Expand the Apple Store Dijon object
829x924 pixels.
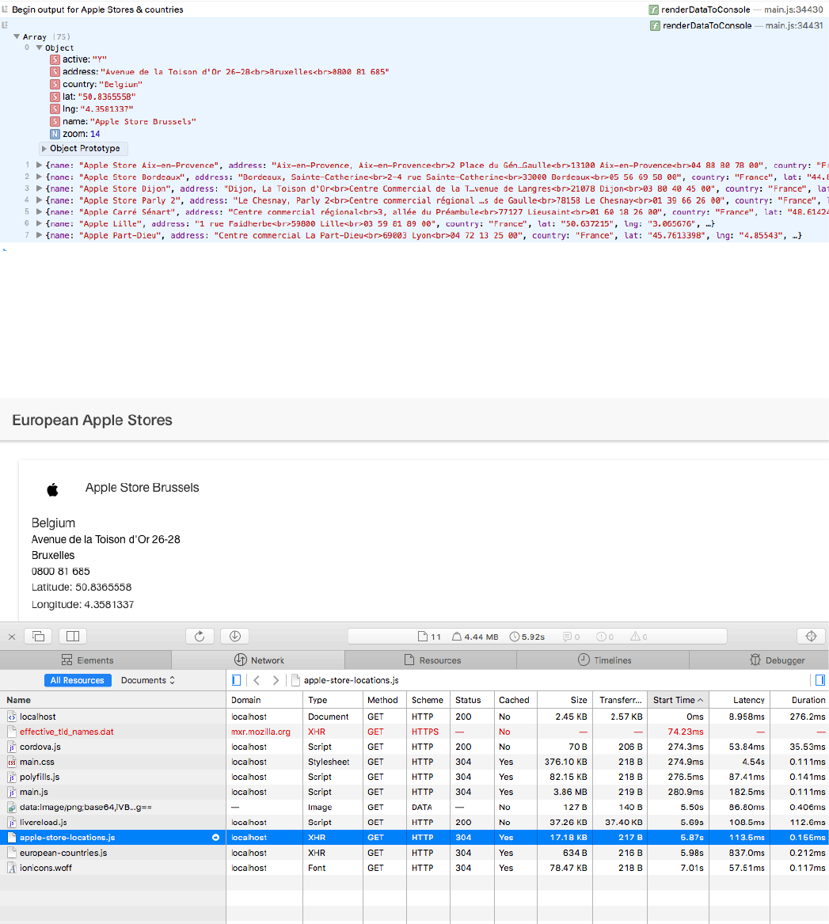pos(39,188)
